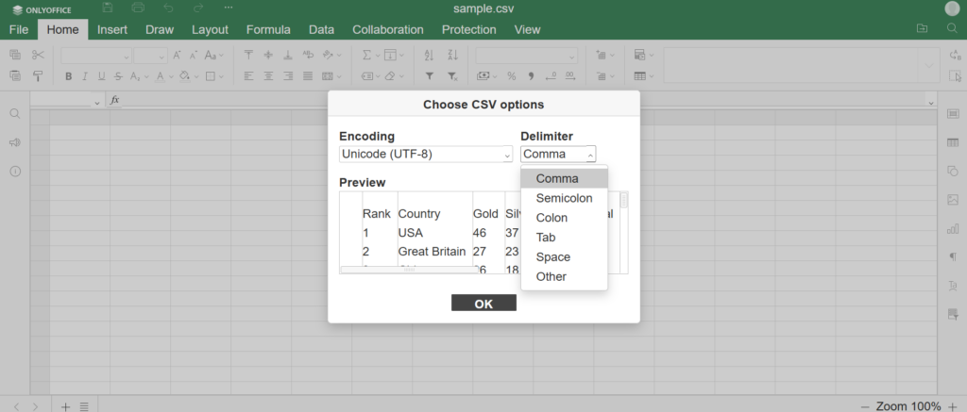Open the Encoding Unicode (UTF-8) dropdown

coord(425,155)
